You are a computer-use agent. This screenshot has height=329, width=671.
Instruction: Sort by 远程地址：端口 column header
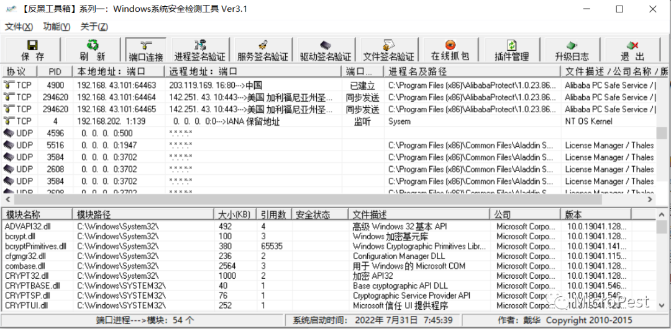(x=253, y=71)
